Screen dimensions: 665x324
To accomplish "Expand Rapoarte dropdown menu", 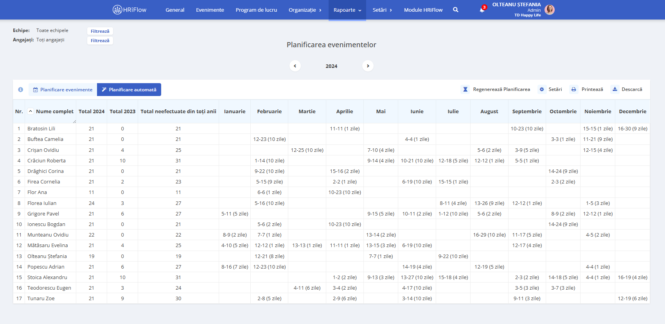I will point(347,10).
